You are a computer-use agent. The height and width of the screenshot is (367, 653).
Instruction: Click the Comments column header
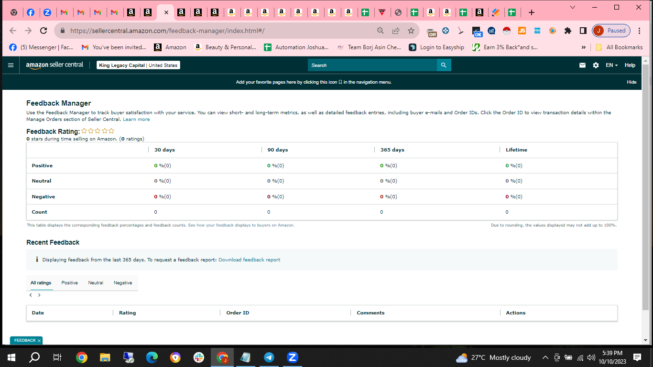pos(370,313)
